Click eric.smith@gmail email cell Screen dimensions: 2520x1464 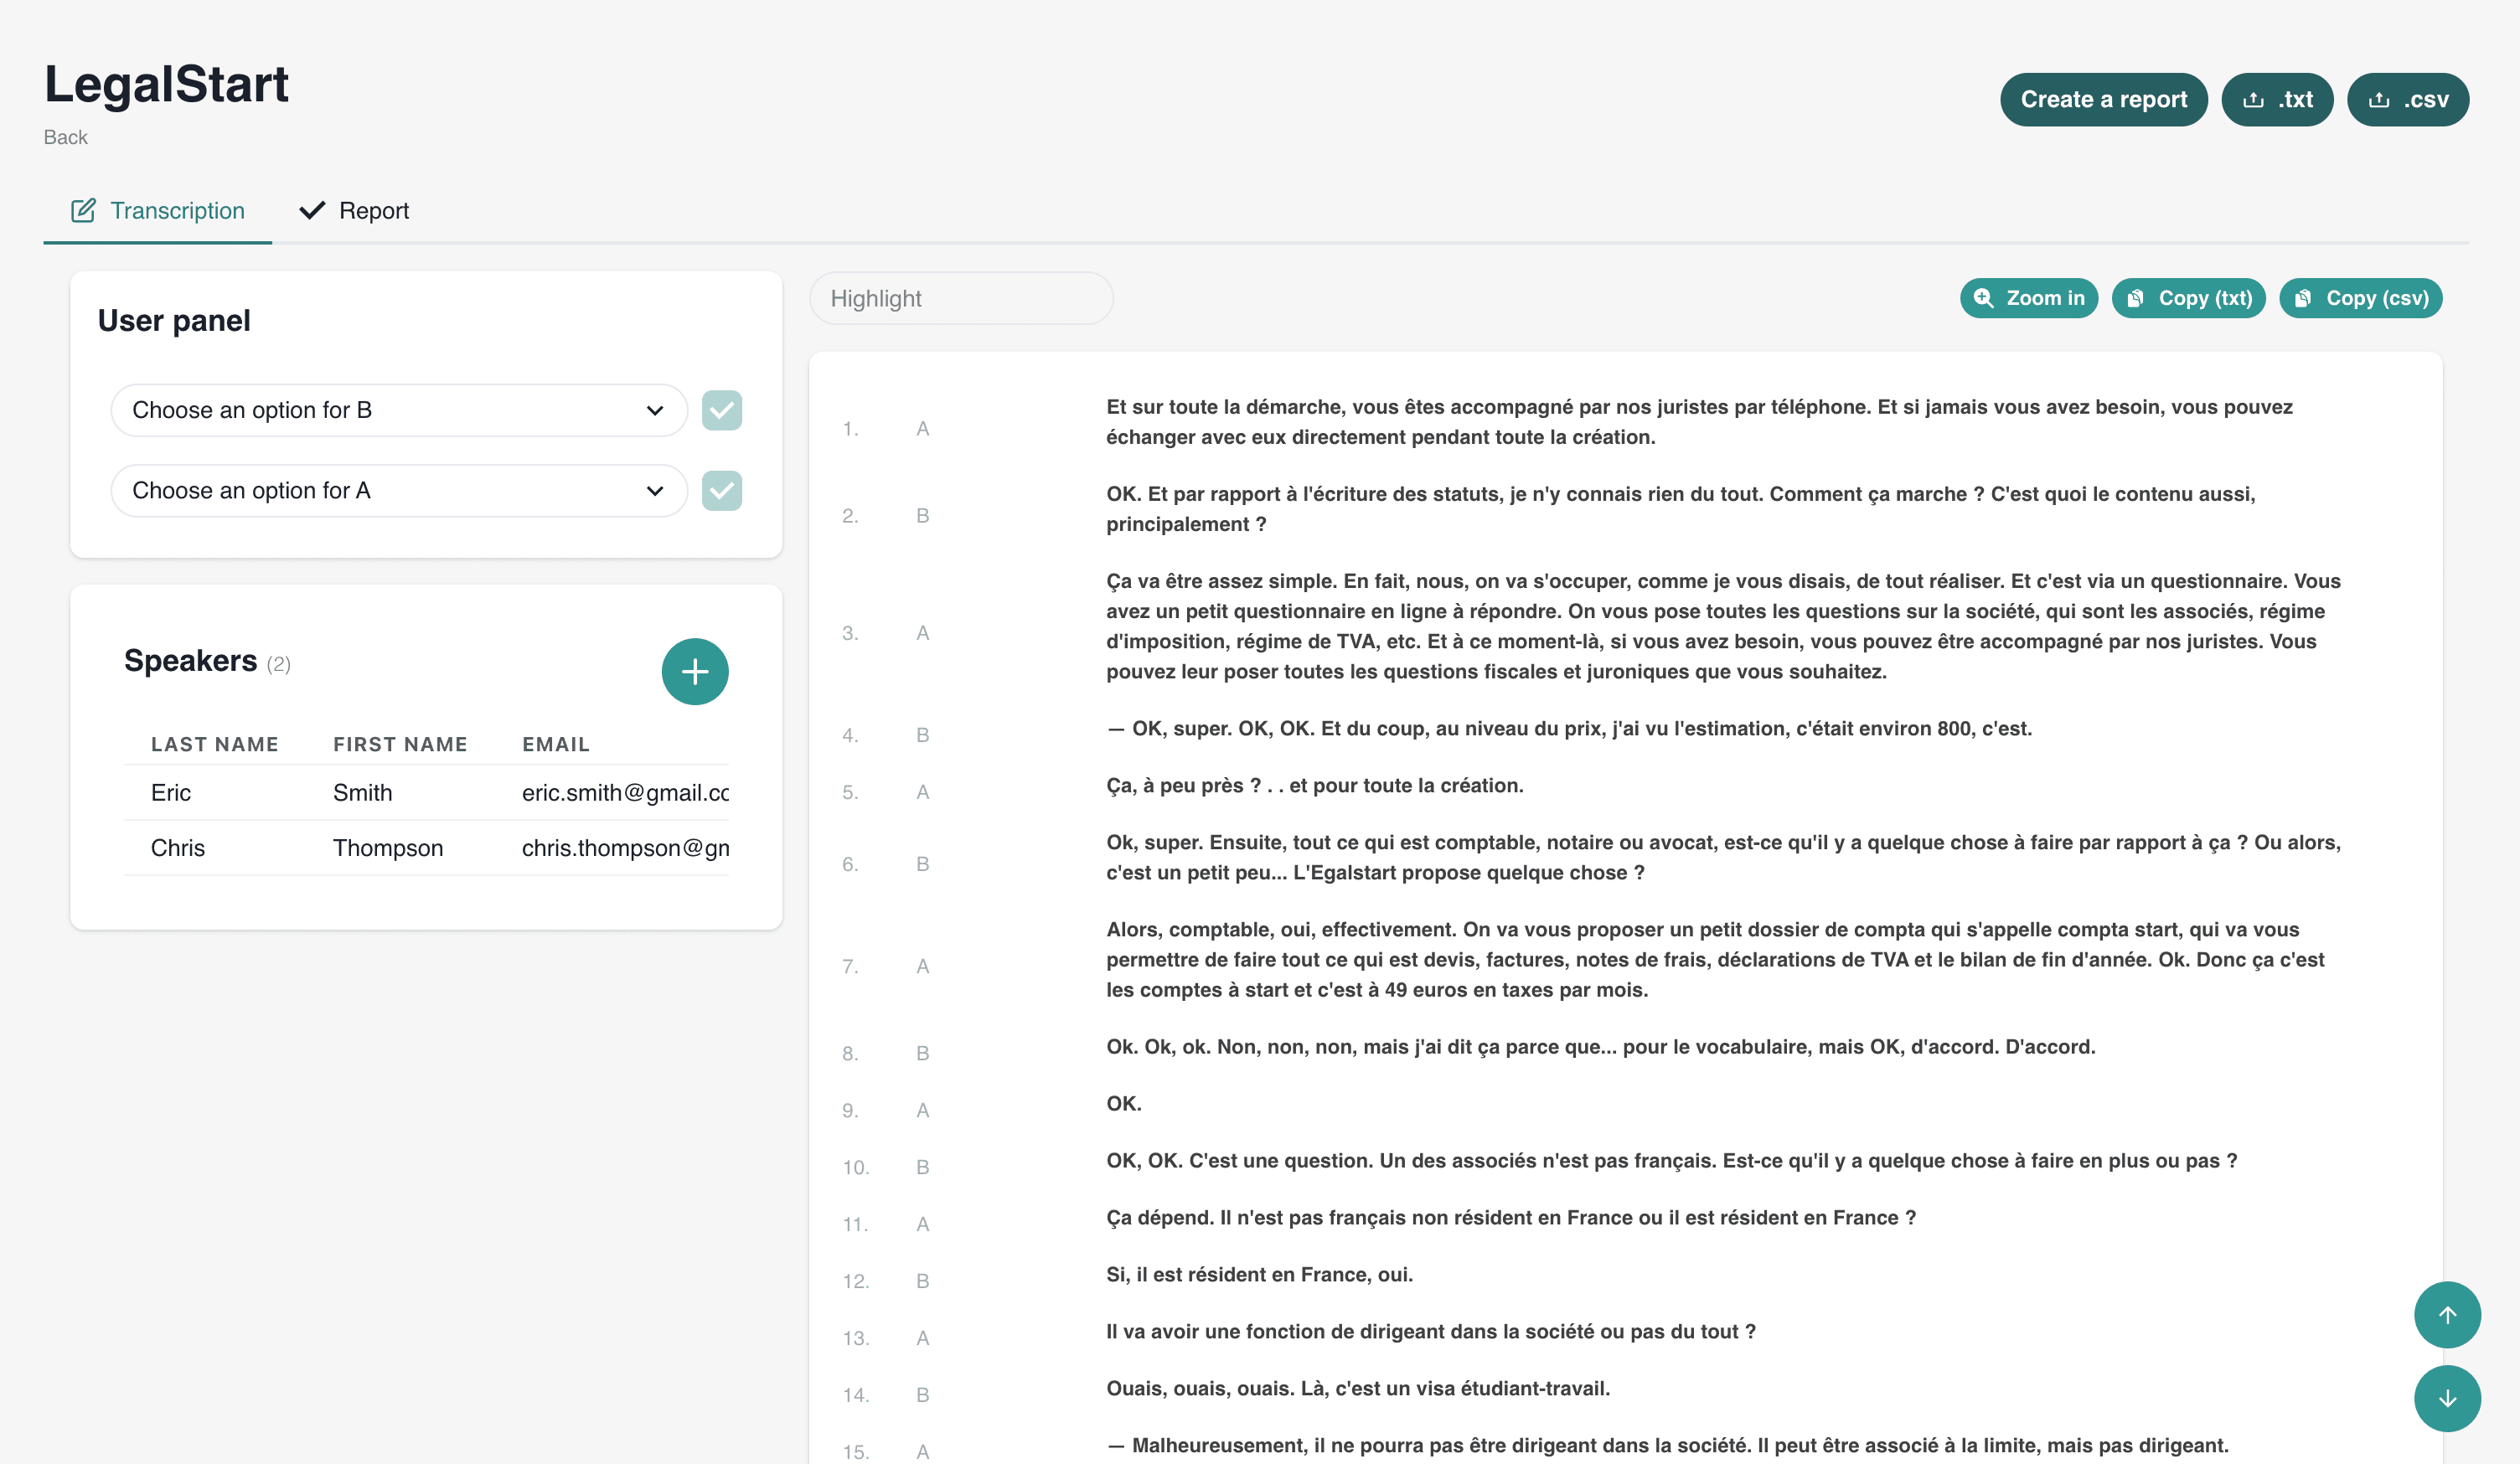point(625,793)
